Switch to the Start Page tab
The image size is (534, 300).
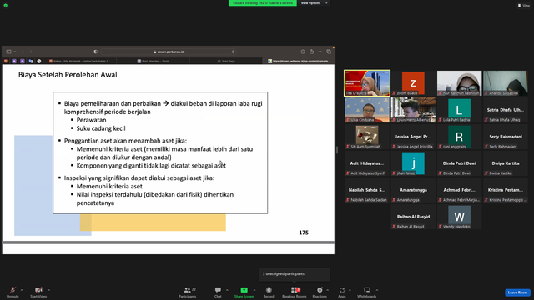[x=226, y=61]
